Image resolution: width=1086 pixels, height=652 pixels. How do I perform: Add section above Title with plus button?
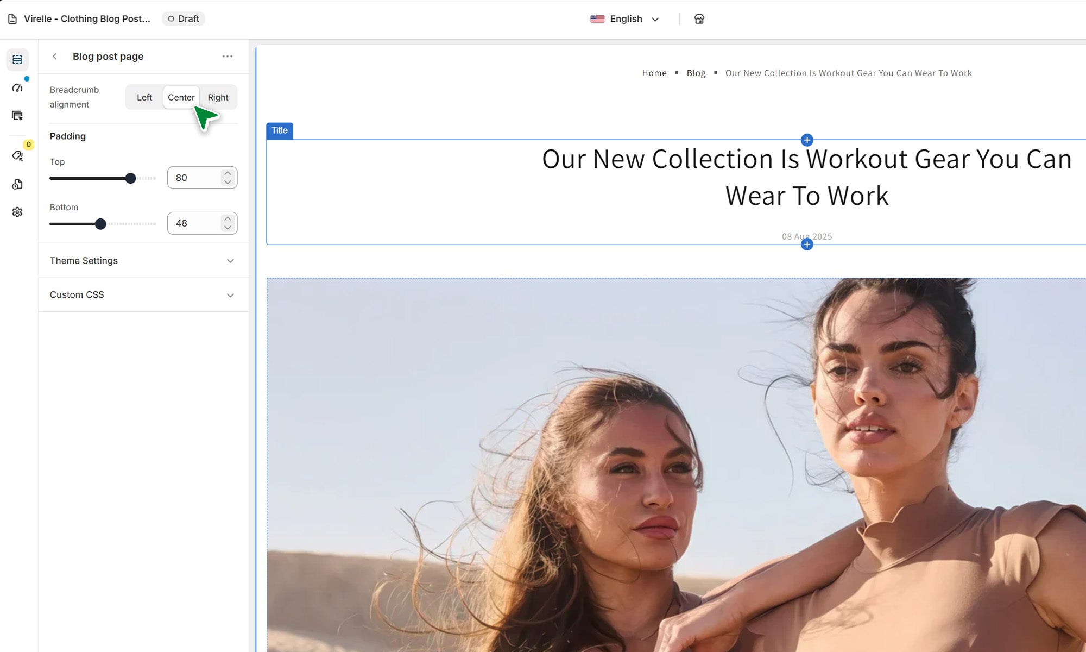coord(807,140)
